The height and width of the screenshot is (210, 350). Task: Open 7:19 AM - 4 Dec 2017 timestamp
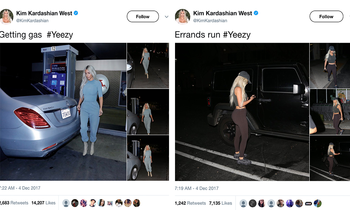(x=197, y=188)
